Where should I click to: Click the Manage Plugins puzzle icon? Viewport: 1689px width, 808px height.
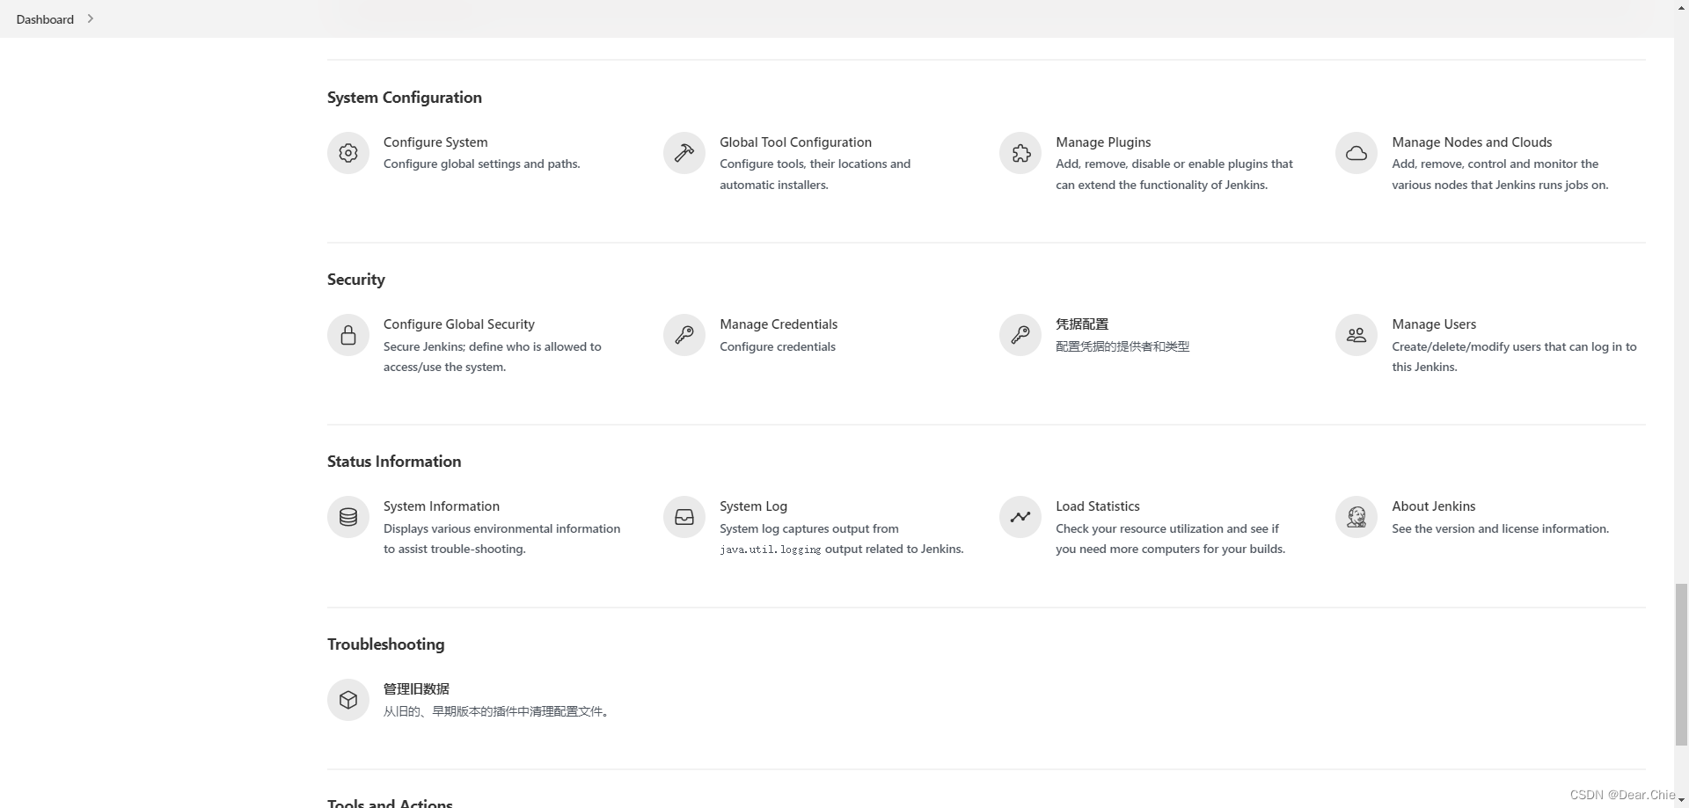coord(1020,153)
